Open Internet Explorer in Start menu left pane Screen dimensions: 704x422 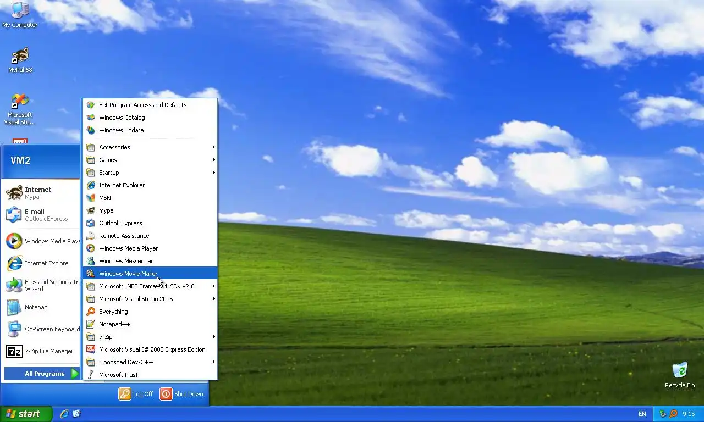(42, 263)
